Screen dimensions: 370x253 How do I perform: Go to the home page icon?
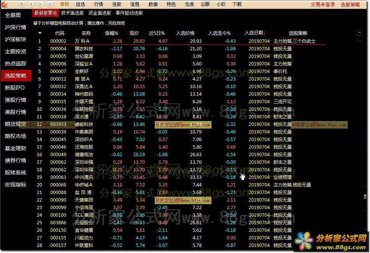click(x=22, y=4)
